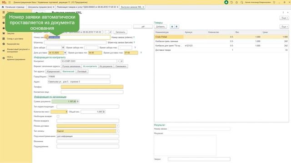Expand the base document dropdown arrow

tap(104, 32)
